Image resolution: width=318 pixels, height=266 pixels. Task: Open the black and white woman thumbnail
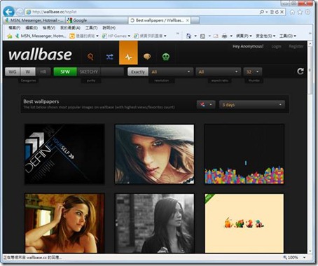click(x=155, y=223)
